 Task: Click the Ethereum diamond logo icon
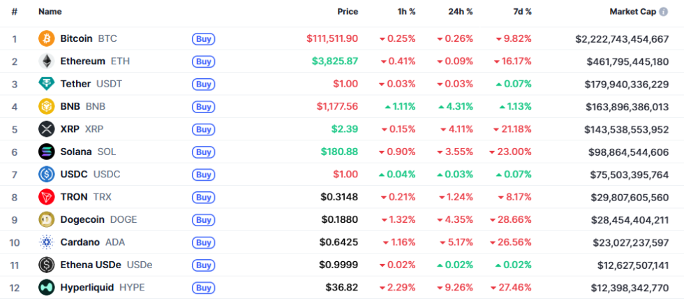46,61
